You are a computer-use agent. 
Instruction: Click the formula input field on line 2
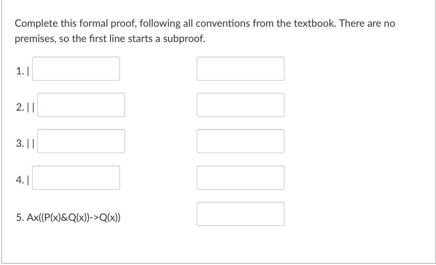[x=81, y=105]
